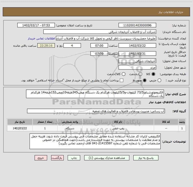The image size is (193, 187).
Task: Click the پاسخ به نیاز button
Action: (x=146, y=158)
